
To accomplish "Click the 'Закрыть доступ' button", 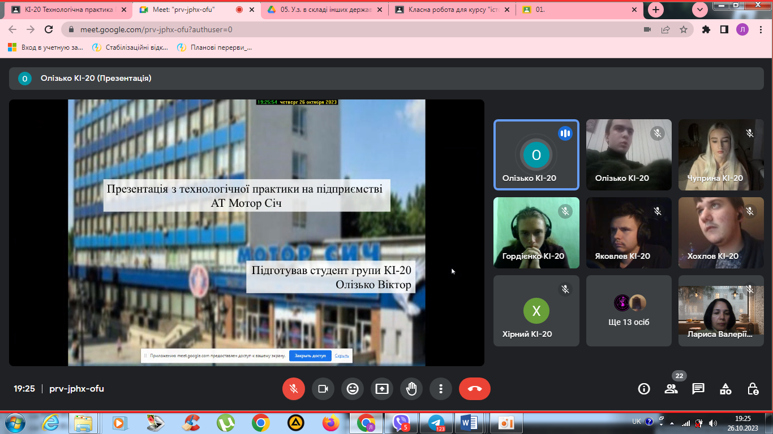I will point(310,356).
